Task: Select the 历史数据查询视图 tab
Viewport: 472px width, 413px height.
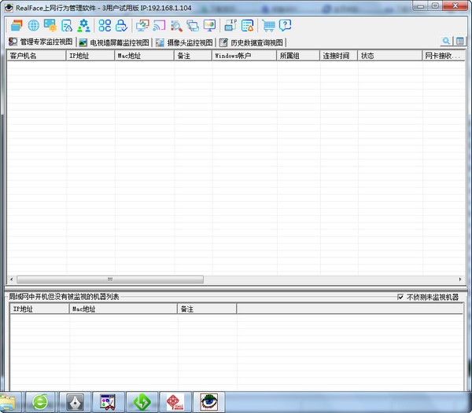Action: click(251, 42)
